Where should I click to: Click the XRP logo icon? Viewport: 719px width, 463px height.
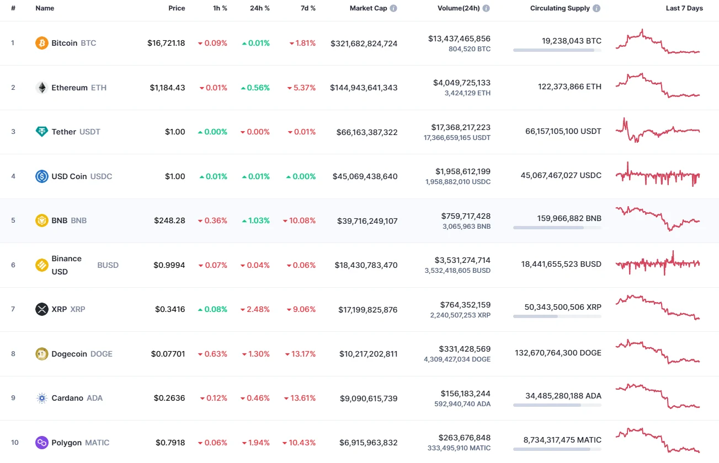pos(41,309)
